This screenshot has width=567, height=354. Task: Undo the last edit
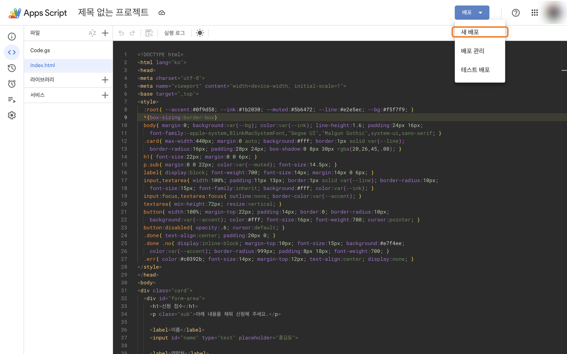click(x=121, y=33)
